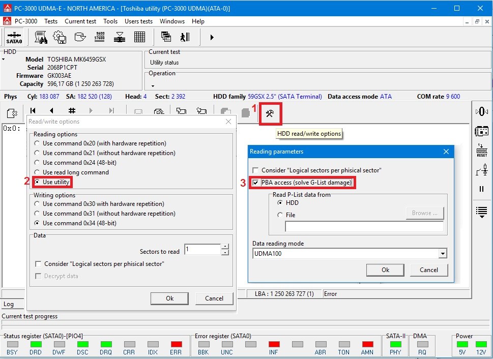
Task: Open the Users tests menu
Action: click(x=138, y=21)
